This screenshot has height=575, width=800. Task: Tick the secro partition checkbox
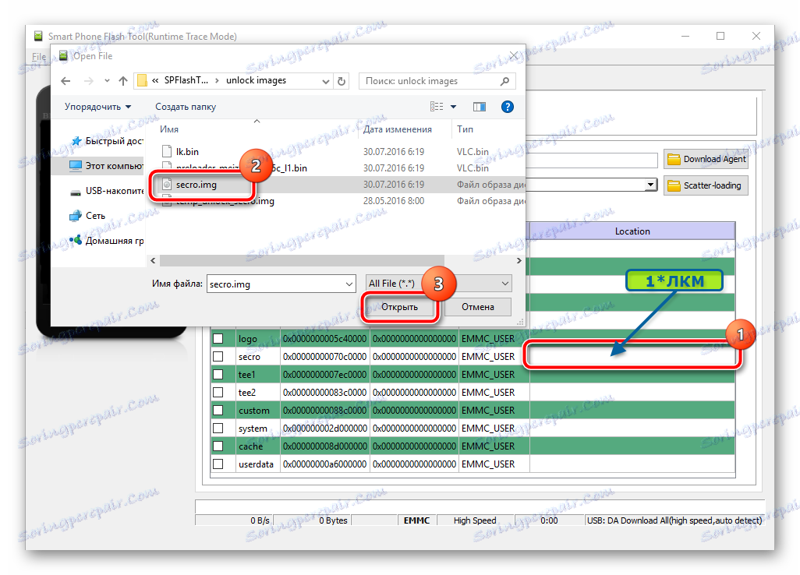point(218,356)
